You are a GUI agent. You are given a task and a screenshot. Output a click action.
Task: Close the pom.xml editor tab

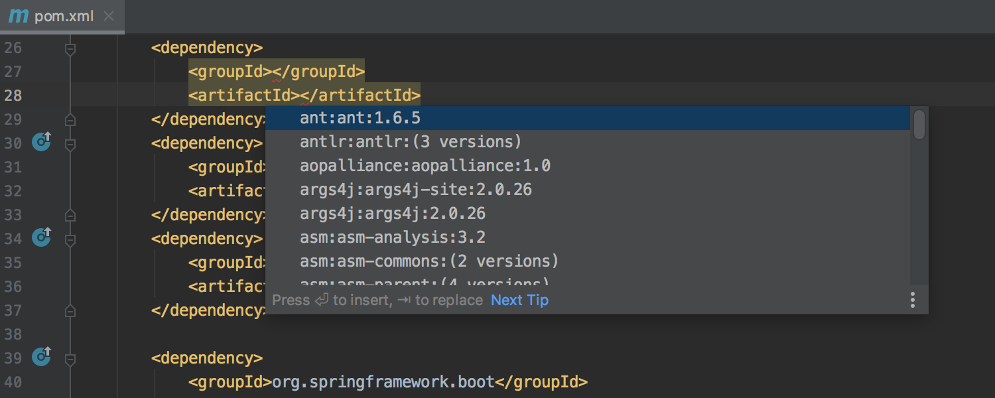109,17
